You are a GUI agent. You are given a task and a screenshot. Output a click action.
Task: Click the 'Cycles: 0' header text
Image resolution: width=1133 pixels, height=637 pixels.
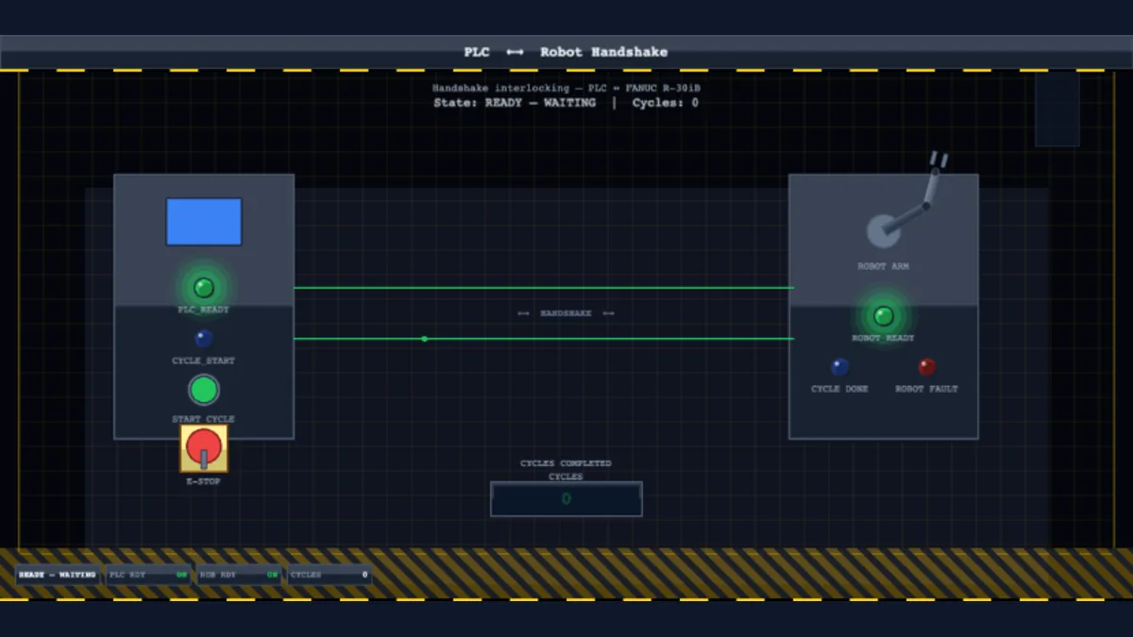pos(666,103)
